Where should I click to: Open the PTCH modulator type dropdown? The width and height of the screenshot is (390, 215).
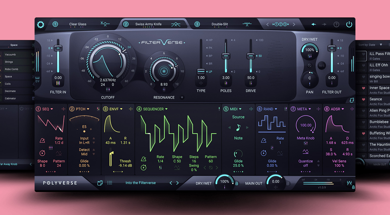pyautogui.click(x=83, y=109)
